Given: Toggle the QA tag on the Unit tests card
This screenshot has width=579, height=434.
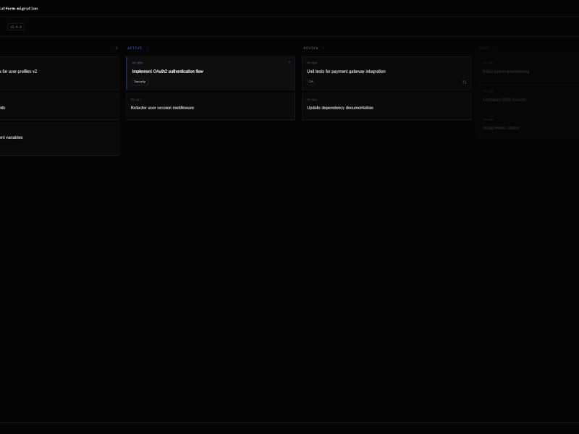Looking at the screenshot, I should tap(311, 82).
